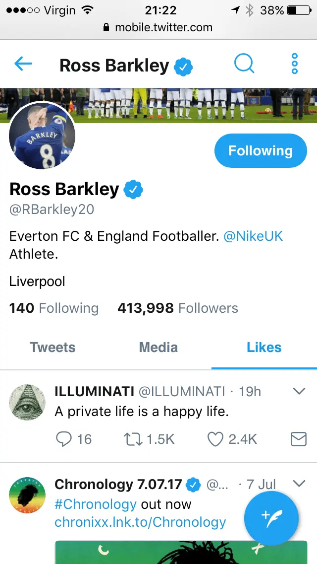Toggle the Following button
This screenshot has height=564, width=317.
260,151
